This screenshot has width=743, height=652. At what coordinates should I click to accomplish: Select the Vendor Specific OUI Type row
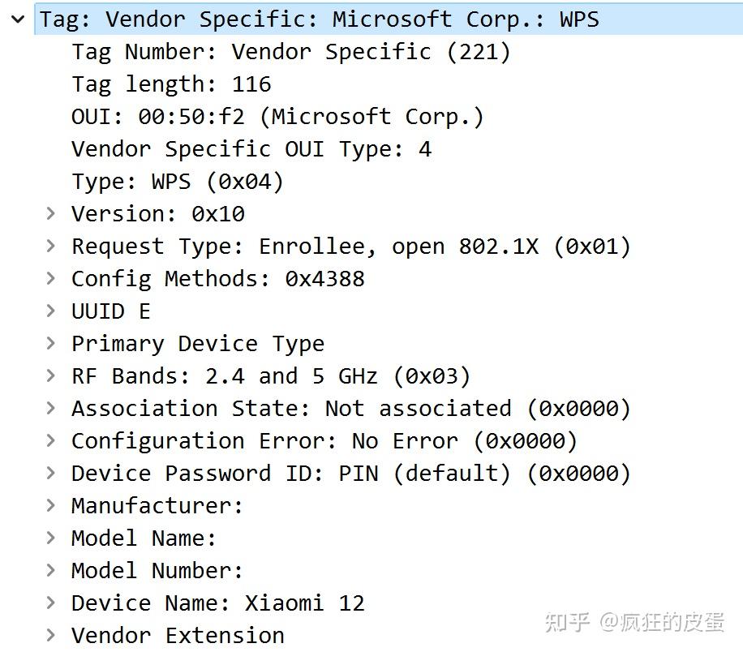point(251,149)
